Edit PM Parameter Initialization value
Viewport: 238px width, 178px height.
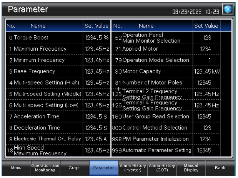[206, 139]
